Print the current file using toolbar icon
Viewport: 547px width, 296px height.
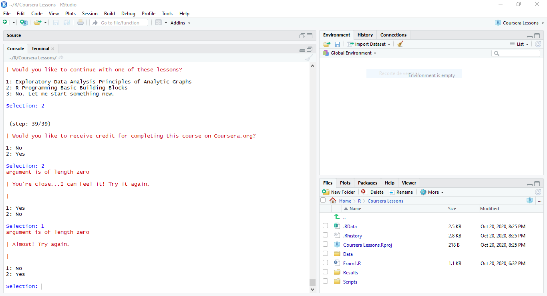(x=80, y=22)
